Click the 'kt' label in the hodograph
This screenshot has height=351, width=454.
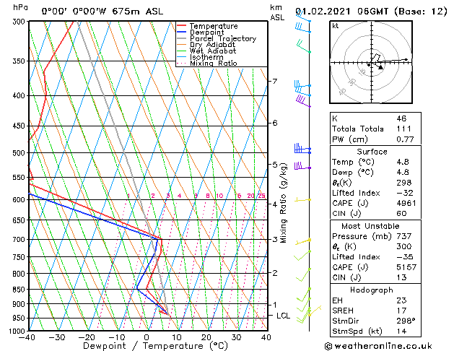[x=336, y=26]
